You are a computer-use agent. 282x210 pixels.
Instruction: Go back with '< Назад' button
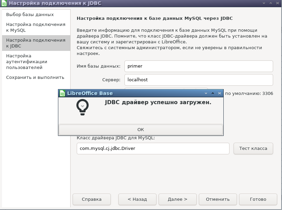tap(137, 199)
